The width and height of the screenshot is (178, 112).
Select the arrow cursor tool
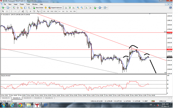[3, 11]
